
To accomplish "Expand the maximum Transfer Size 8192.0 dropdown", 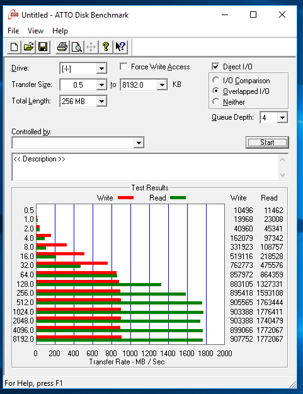I will coord(162,85).
